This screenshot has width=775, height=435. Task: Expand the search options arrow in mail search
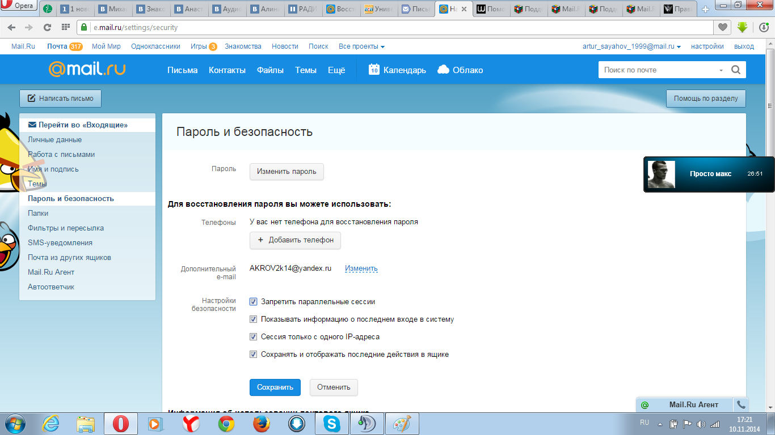(721, 70)
